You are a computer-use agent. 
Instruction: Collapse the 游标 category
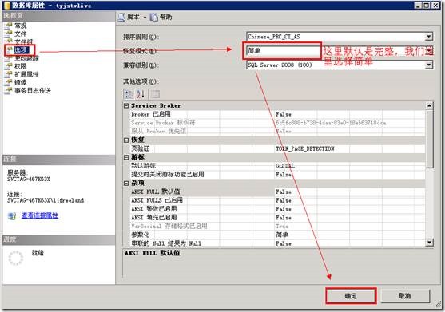(126, 157)
